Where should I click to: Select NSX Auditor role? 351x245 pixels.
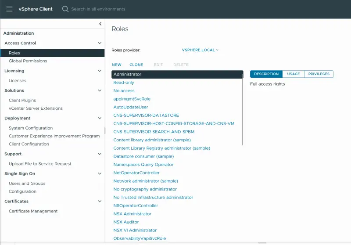point(126,222)
